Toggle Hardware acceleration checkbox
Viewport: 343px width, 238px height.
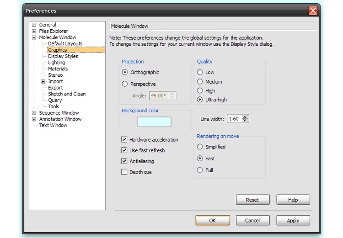click(124, 140)
